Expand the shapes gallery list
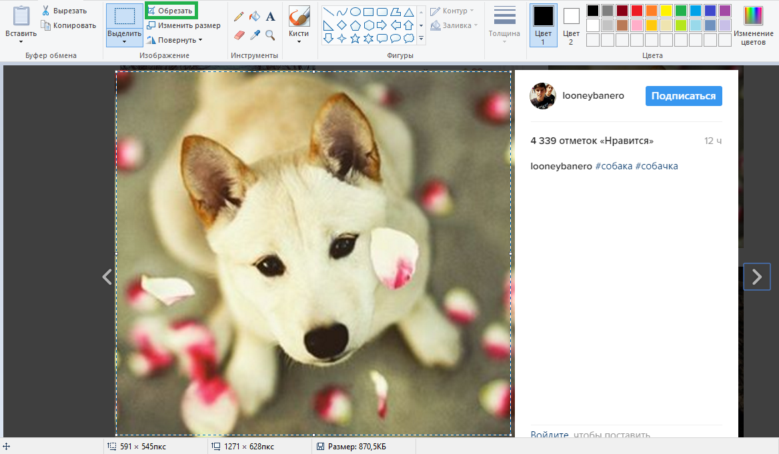 coord(421,39)
